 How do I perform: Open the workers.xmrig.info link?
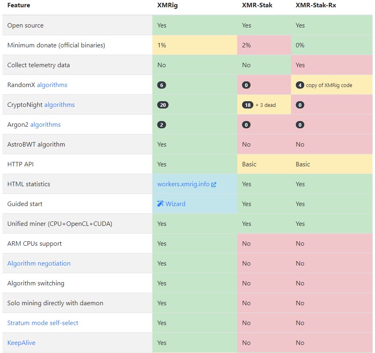point(183,184)
